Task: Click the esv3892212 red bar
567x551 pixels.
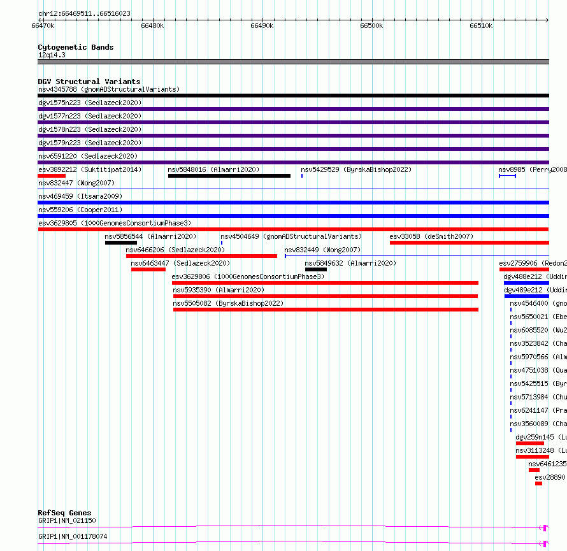Action: click(52, 176)
